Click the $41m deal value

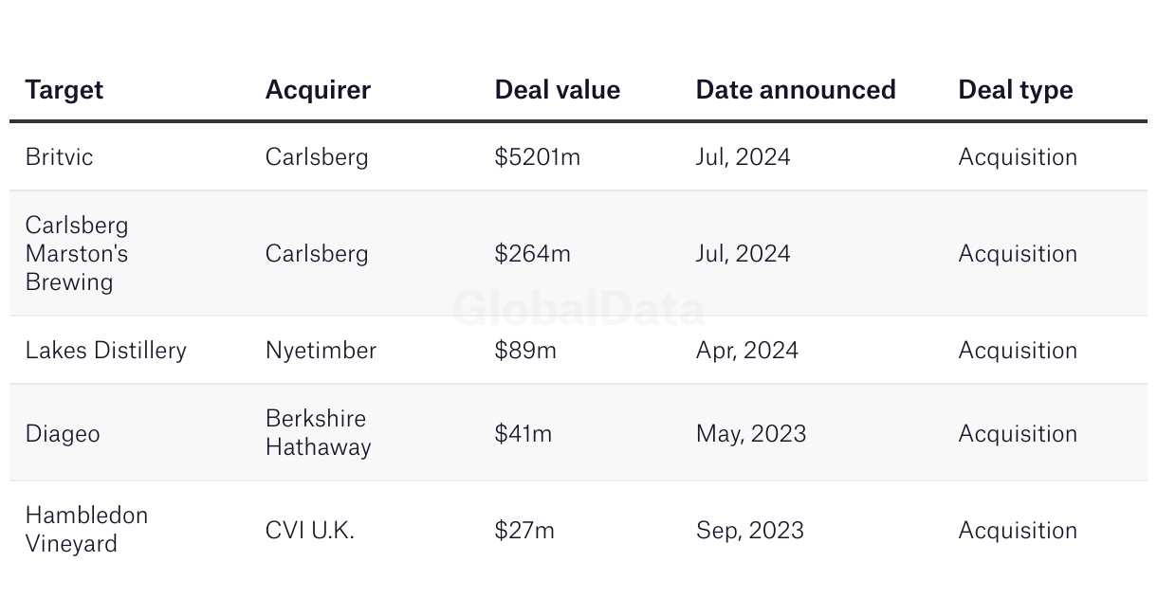coord(523,434)
